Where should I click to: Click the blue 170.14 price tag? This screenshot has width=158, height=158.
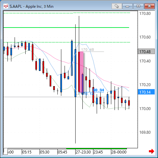point(146,92)
